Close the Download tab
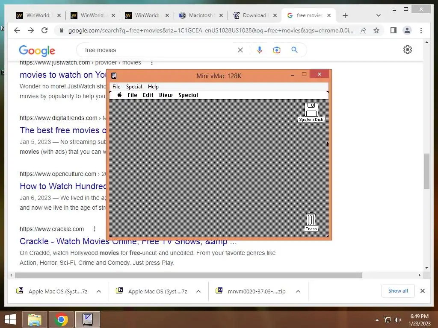This screenshot has height=328, width=438. [x=275, y=15]
